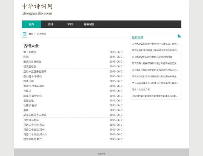Click the date beside 戏为六绝句·其二
Image resolution: width=203 pixels, height=156 pixels.
coord(116,139)
